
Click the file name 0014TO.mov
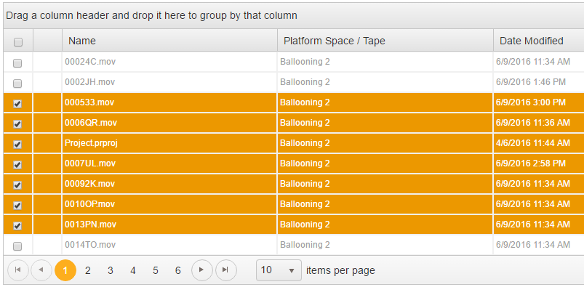[x=90, y=245]
